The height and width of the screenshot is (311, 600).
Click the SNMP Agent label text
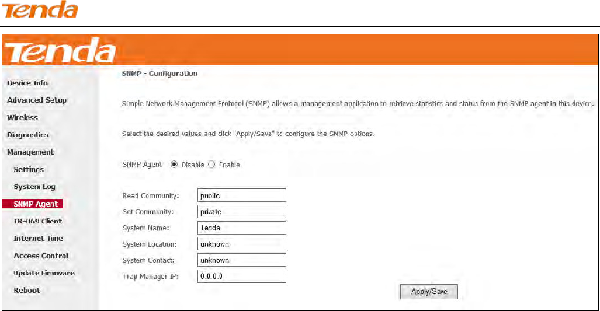(x=142, y=165)
